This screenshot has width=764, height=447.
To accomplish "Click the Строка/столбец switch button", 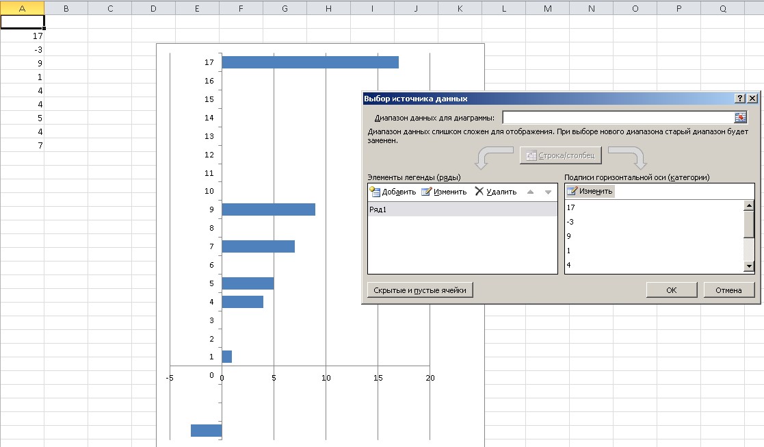I will click(560, 155).
